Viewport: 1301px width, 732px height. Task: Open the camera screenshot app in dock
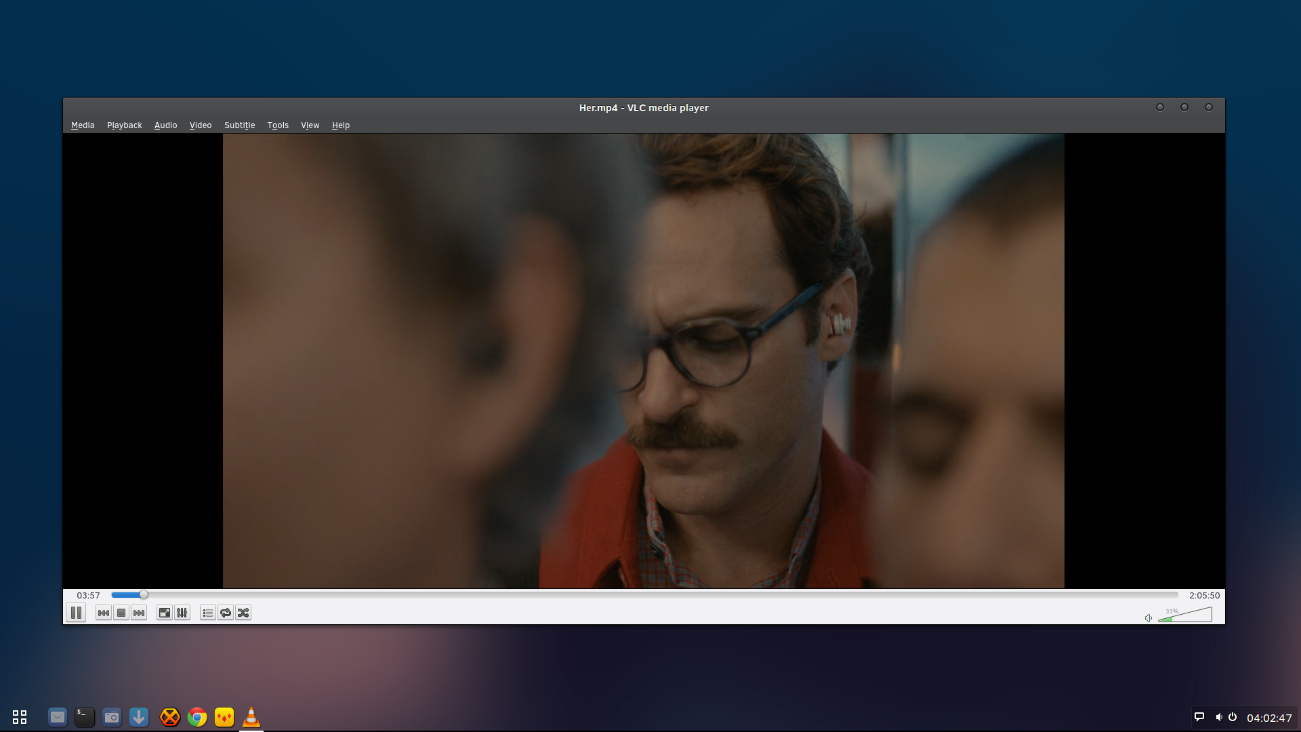click(x=112, y=716)
